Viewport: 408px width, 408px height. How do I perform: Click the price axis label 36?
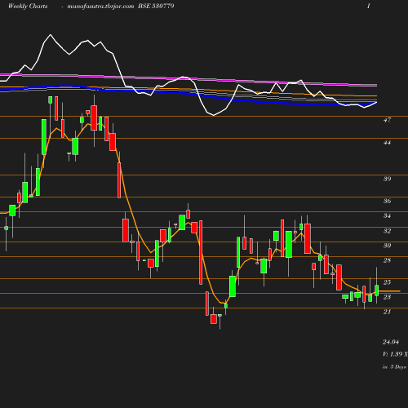[x=387, y=201]
